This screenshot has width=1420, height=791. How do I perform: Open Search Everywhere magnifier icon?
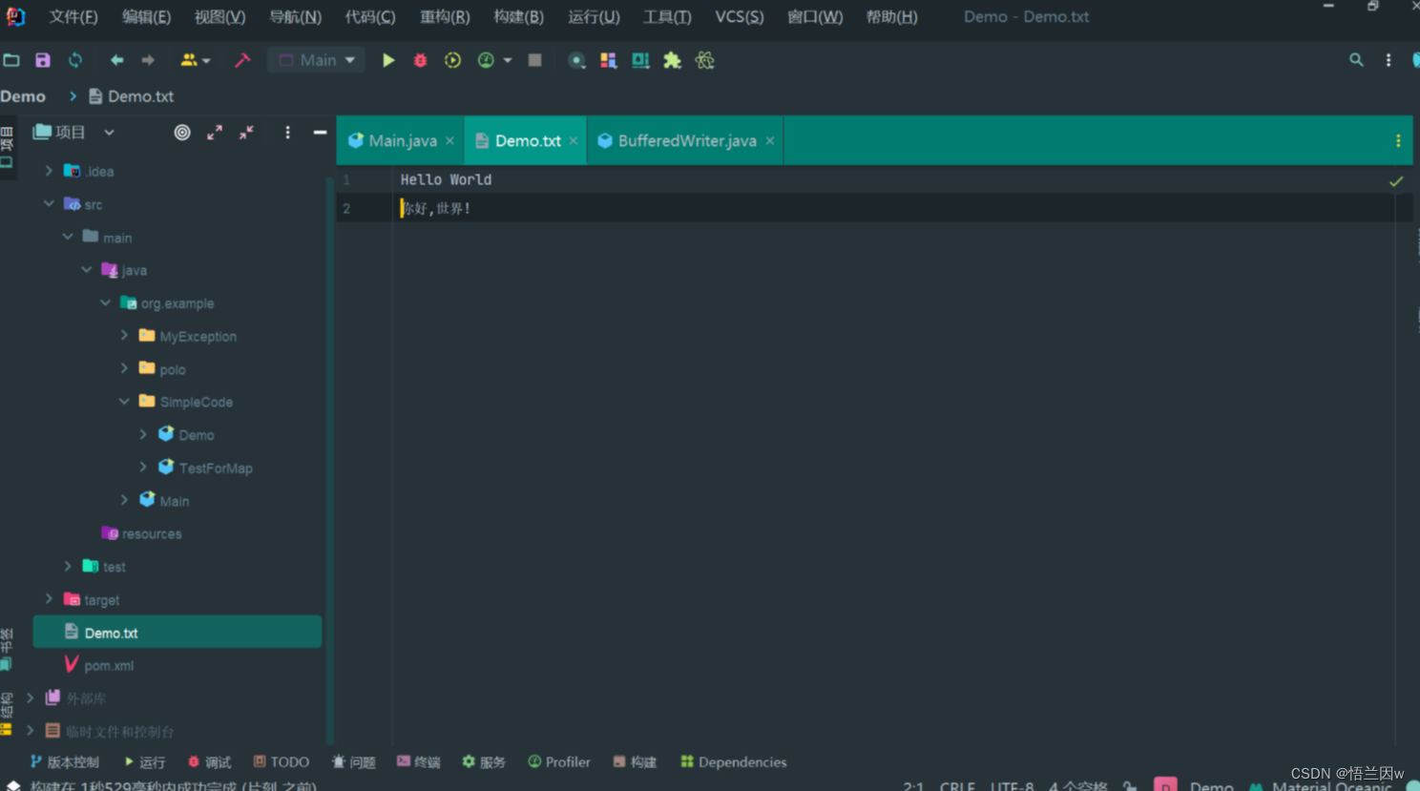[1356, 60]
